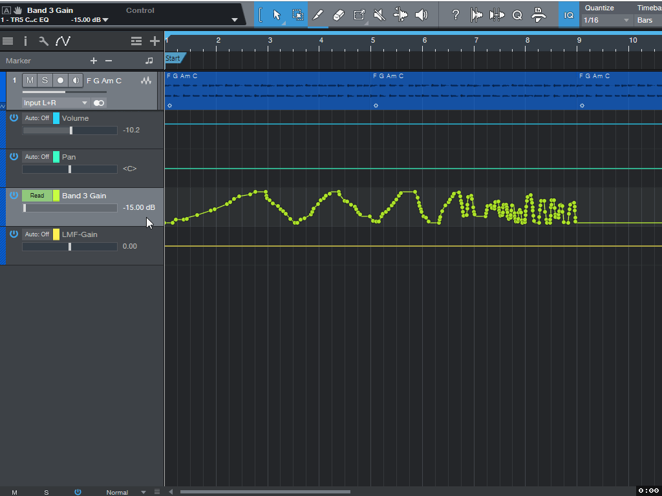Open the -15.00 dB value dropdown arrow

pyautogui.click(x=105, y=20)
